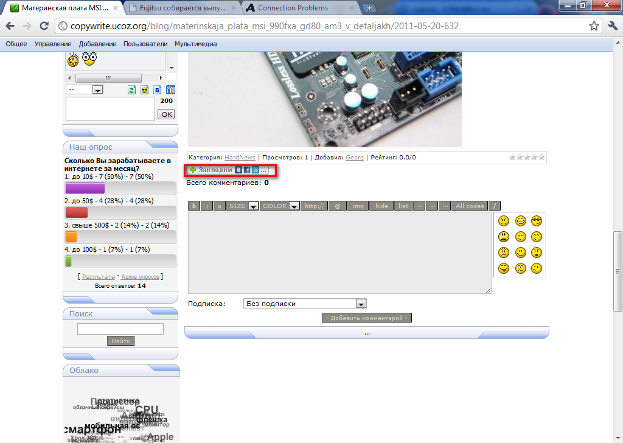
Task: Open the smiley list icon in mini-chat
Action: click(x=144, y=90)
